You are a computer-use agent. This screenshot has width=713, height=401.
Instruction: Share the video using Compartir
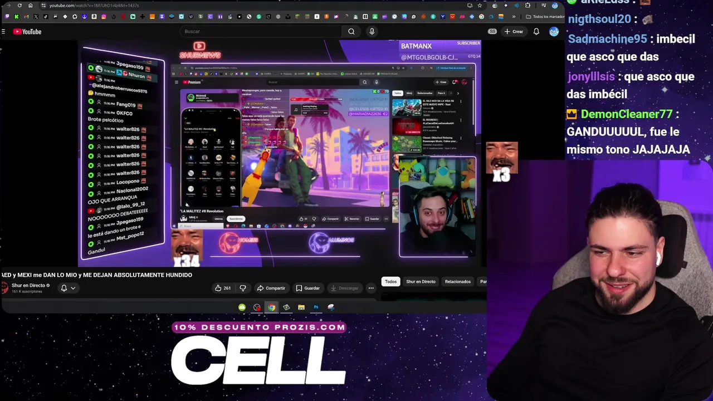[x=271, y=288]
